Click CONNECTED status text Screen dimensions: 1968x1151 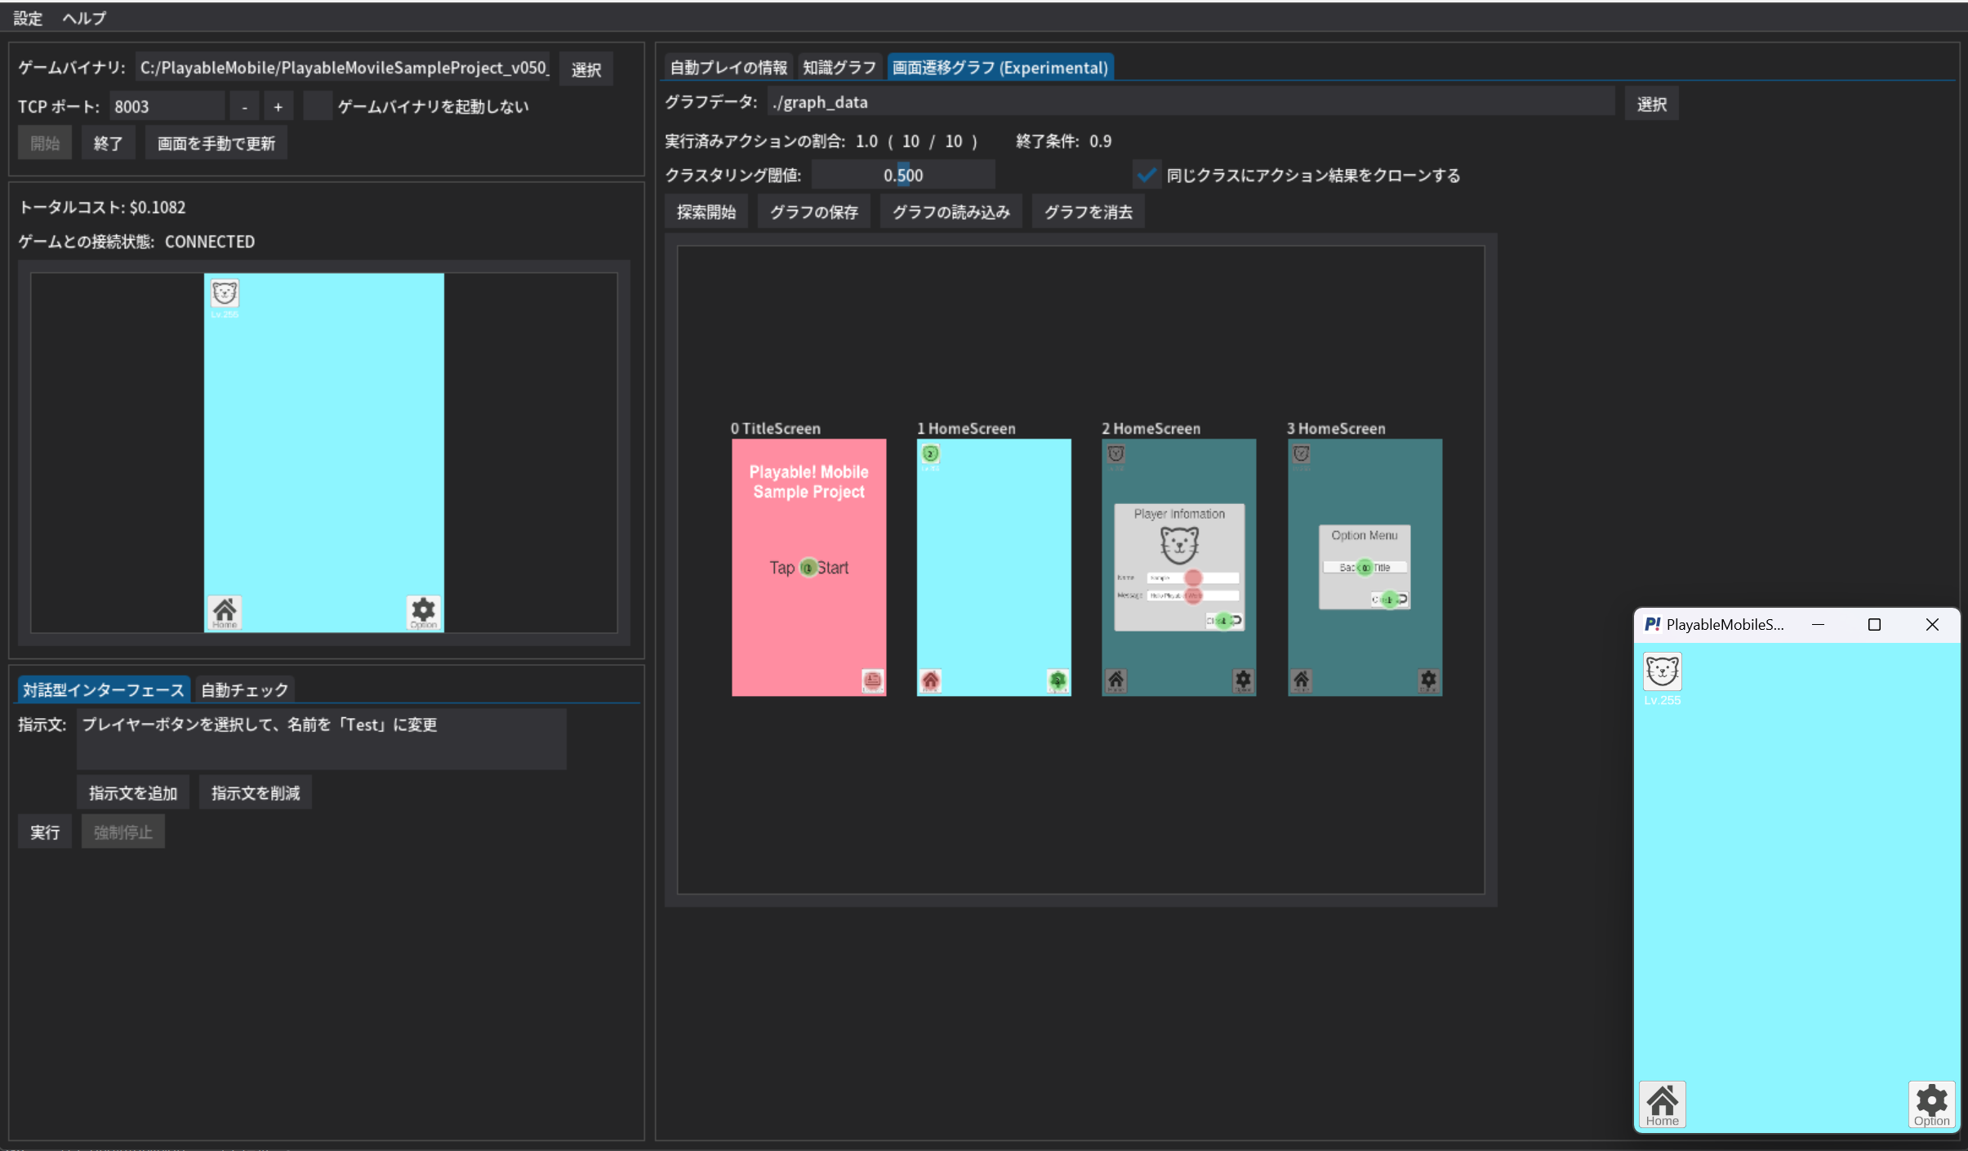pos(210,242)
